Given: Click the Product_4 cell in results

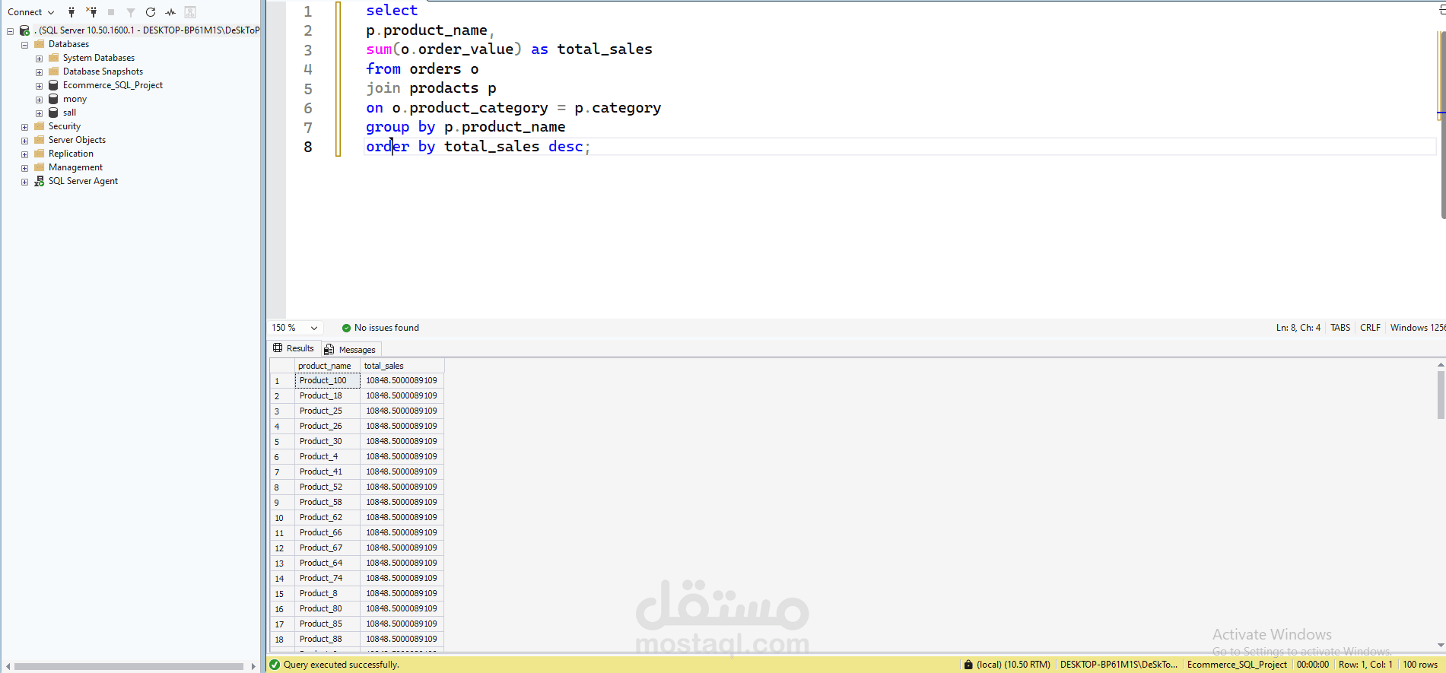Looking at the screenshot, I should (x=327, y=456).
